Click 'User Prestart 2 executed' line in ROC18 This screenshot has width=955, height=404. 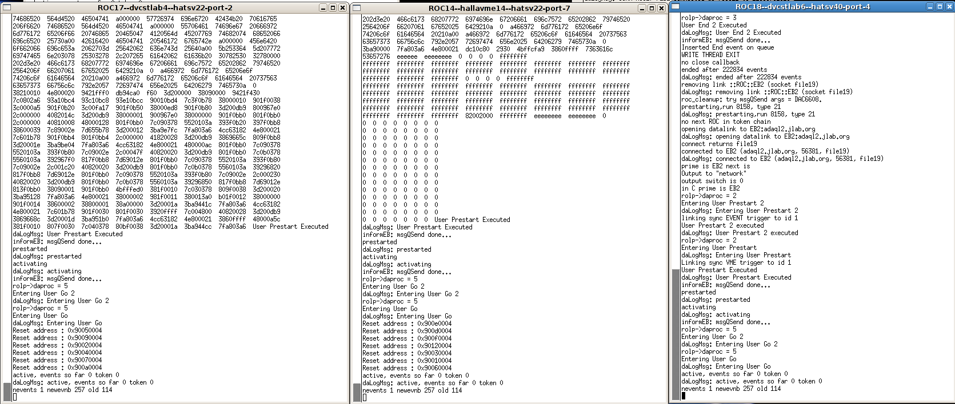point(722,225)
